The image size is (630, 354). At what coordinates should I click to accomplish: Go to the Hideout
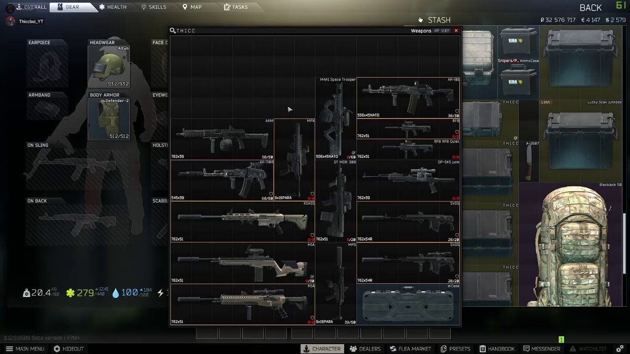click(x=69, y=349)
